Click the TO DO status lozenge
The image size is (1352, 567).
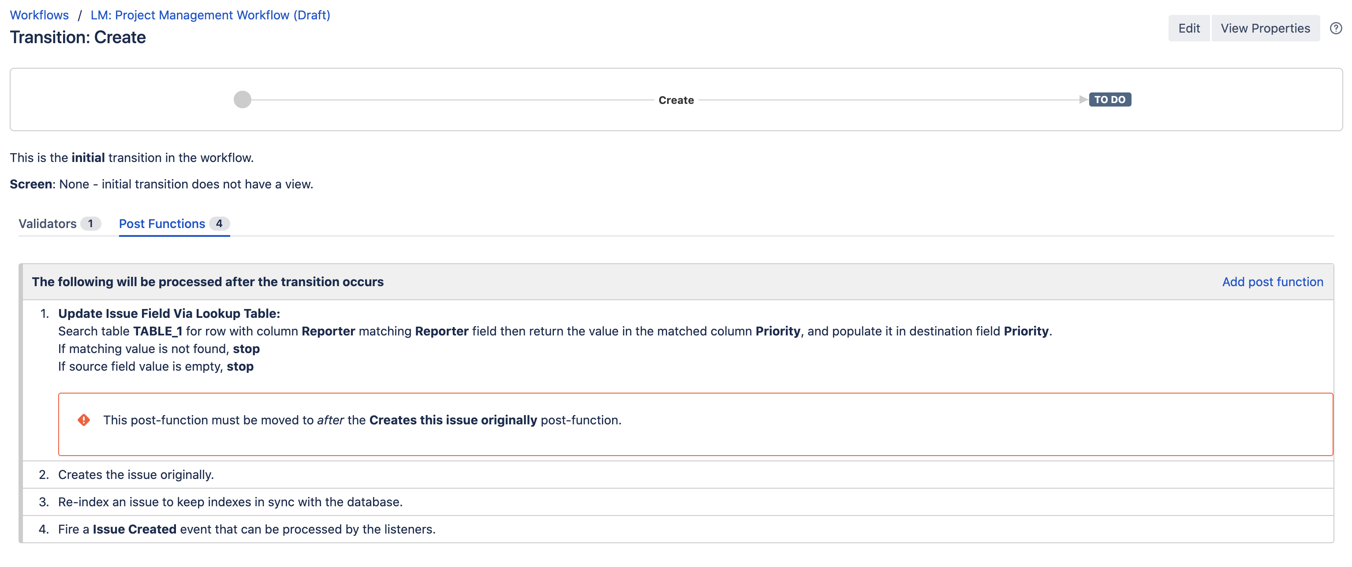pos(1109,99)
